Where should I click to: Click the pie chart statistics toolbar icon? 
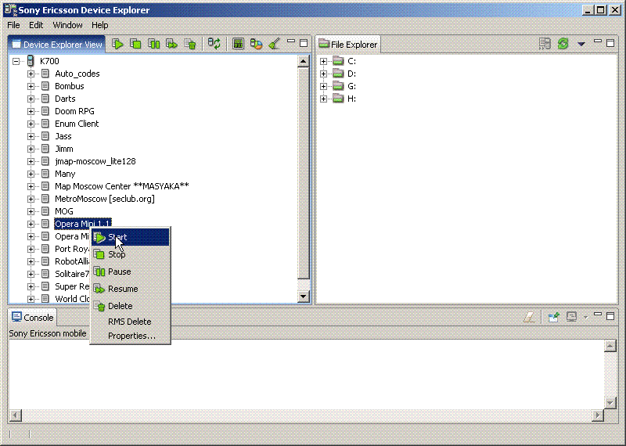[x=257, y=44]
